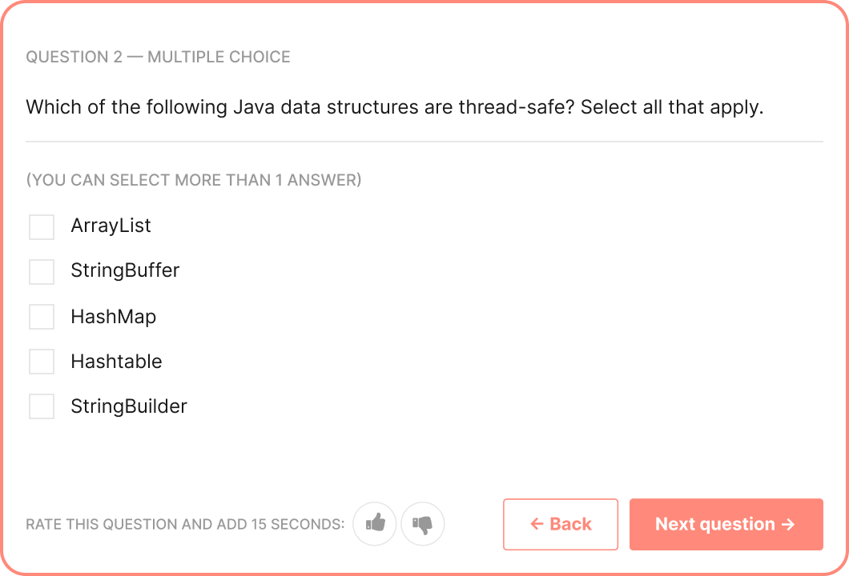
Task: Click the right arrow in Next question
Action: tap(788, 523)
